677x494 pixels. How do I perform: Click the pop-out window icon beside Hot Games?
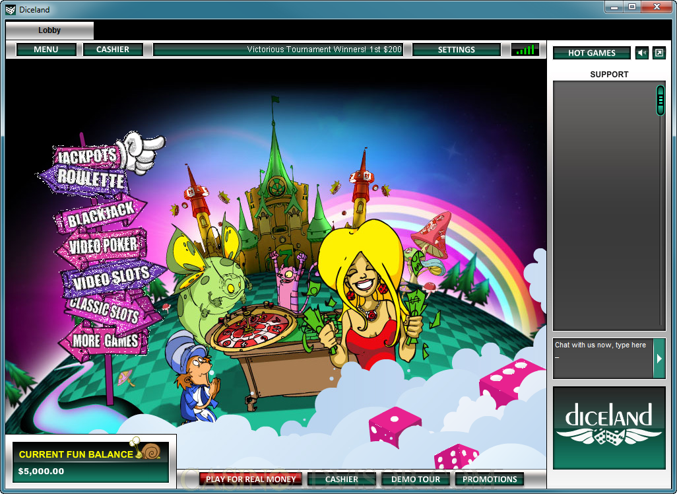[x=659, y=53]
